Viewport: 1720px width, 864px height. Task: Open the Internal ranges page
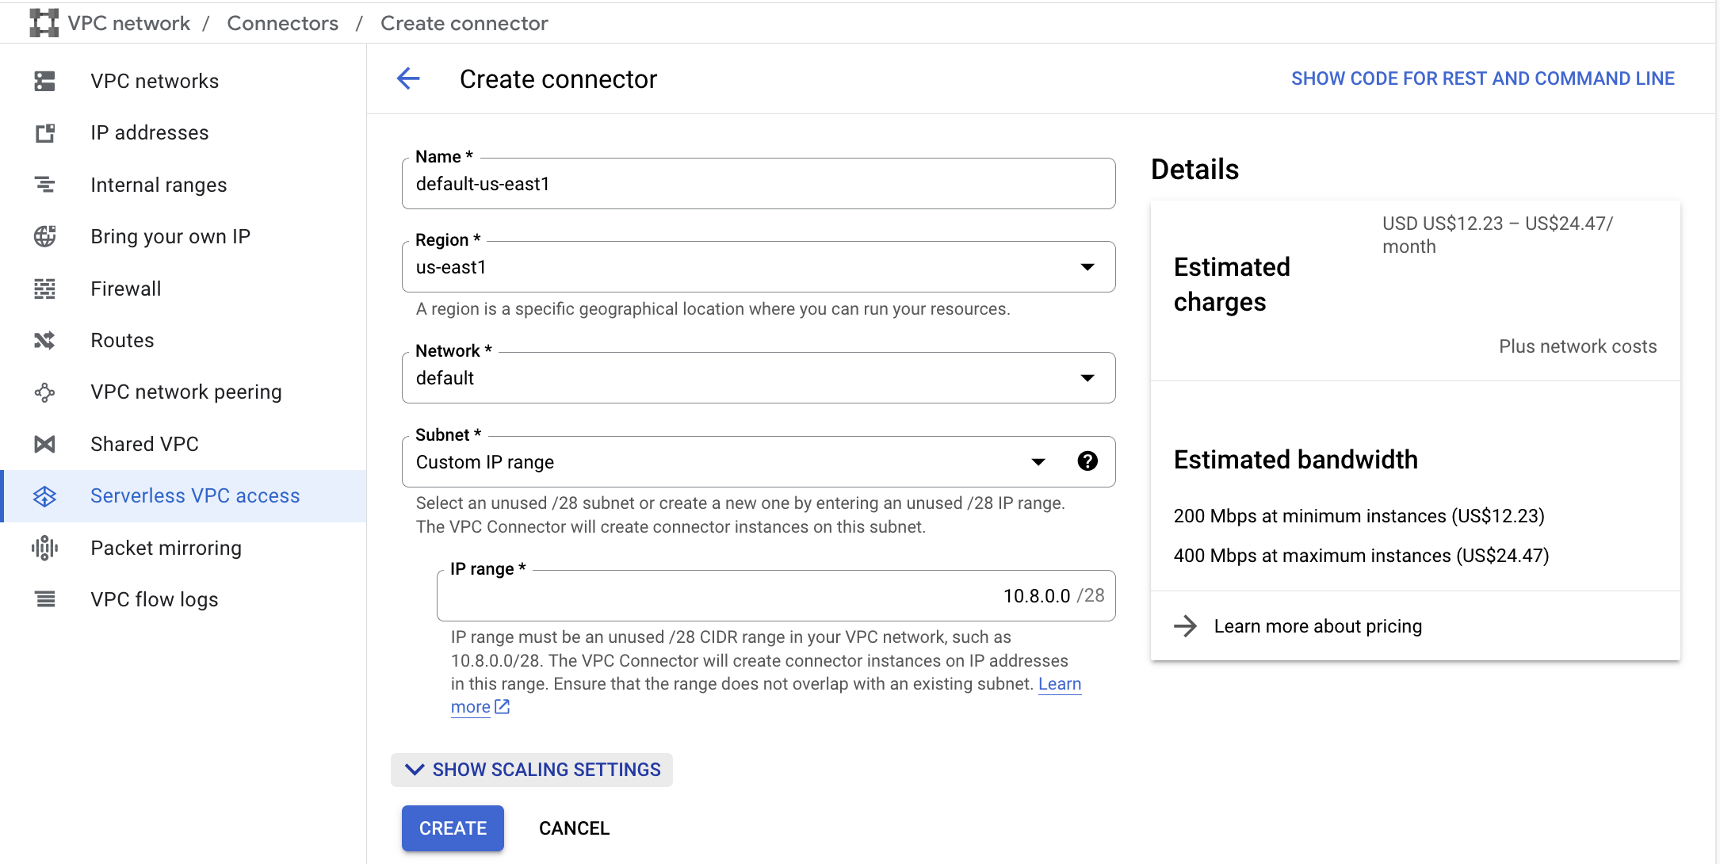pos(159,185)
